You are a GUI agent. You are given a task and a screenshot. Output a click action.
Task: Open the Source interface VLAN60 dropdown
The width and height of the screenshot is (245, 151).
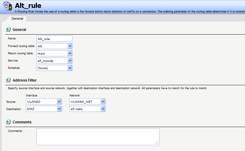(59, 102)
